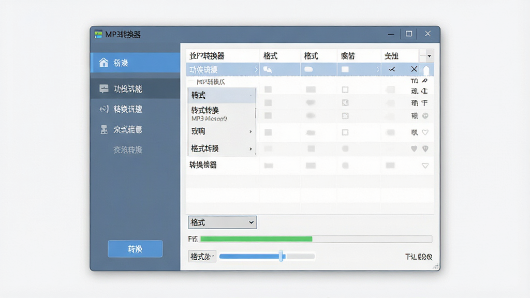Confirm with the check mark icon in highlighted row
This screenshot has width=530, height=298.
[392, 69]
